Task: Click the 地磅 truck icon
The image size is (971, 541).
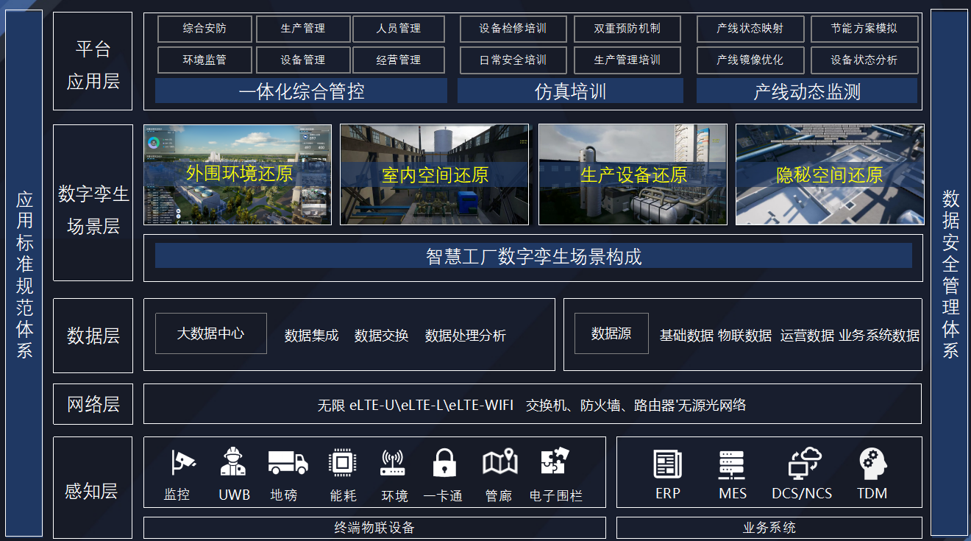Action: [x=288, y=462]
